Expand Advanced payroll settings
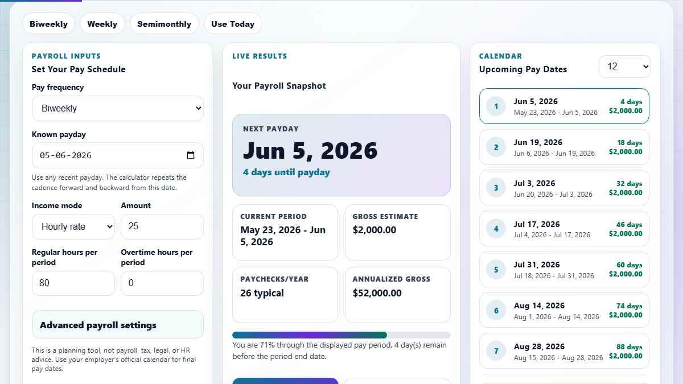The height and width of the screenshot is (384, 683). [118, 325]
